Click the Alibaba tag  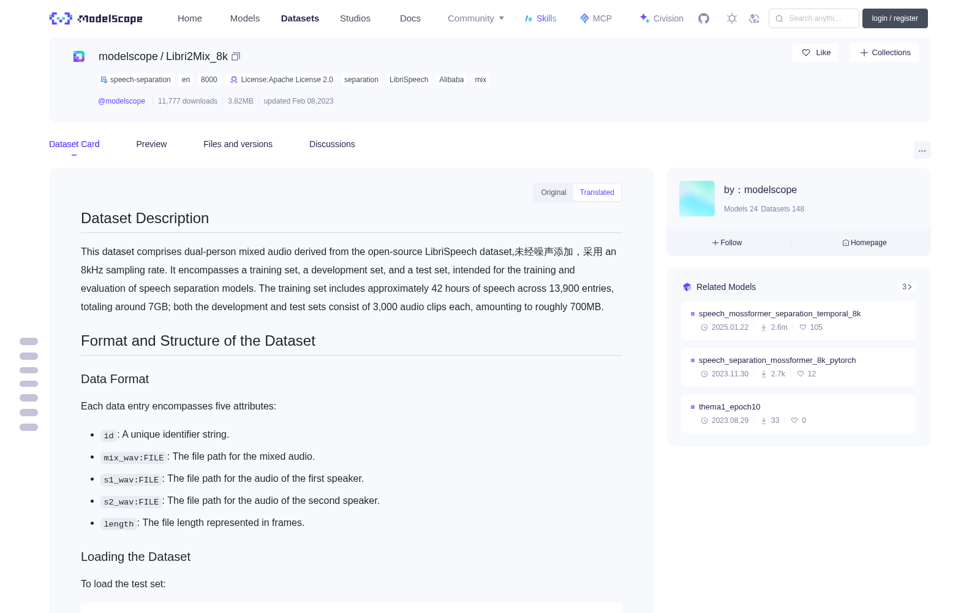(x=451, y=80)
